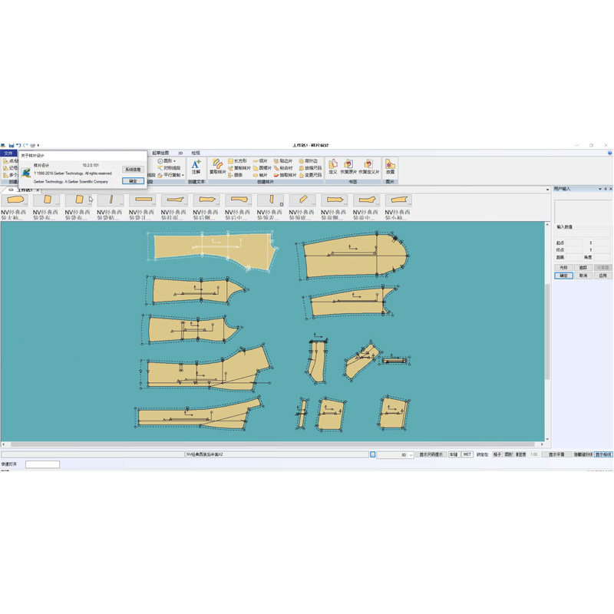Viewport: 614px width, 614px height.
Task: Select the 套取样片 trace piece tool
Action: [x=217, y=167]
